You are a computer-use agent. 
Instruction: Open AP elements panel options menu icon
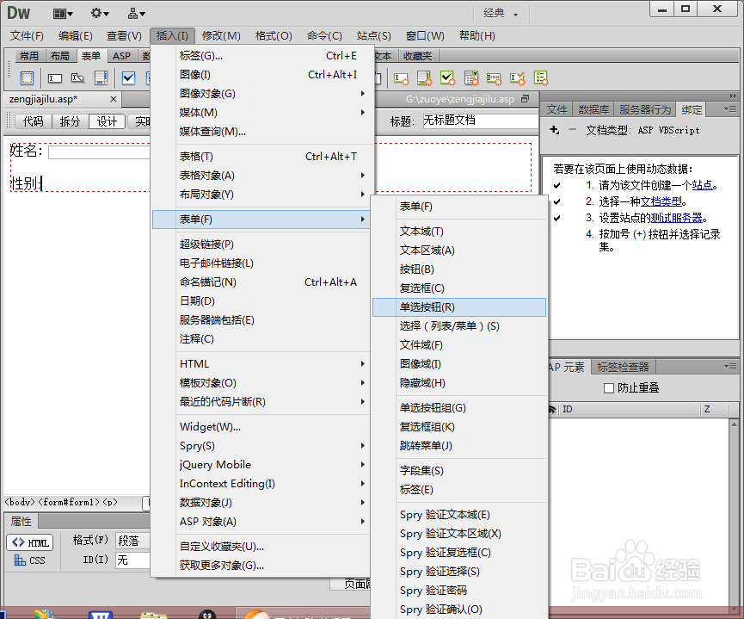(x=729, y=366)
